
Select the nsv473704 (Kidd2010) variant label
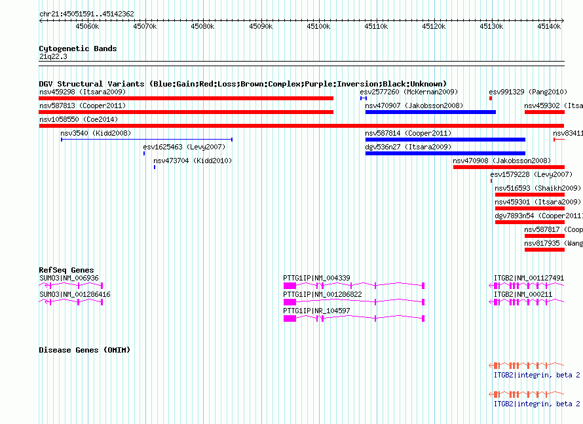(x=193, y=161)
